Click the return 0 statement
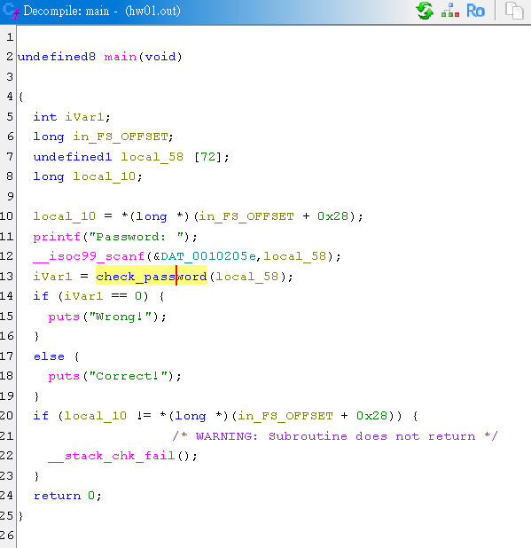The width and height of the screenshot is (531, 548). pos(67,496)
